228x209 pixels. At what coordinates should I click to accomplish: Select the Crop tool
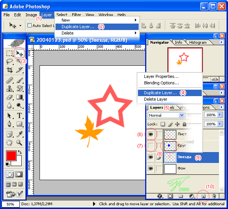click(9, 70)
